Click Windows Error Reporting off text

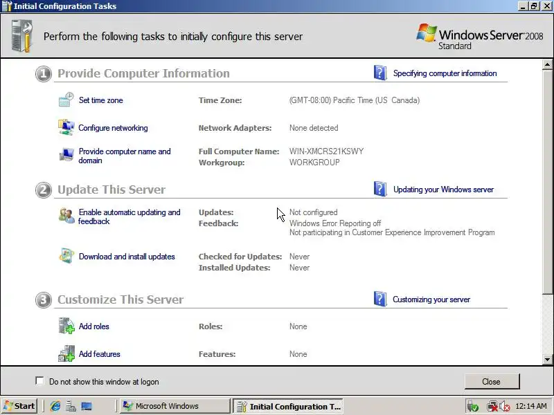click(x=335, y=223)
